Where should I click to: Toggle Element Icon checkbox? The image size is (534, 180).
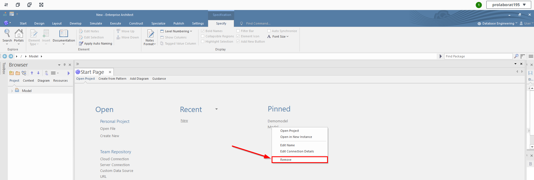pyautogui.click(x=238, y=36)
